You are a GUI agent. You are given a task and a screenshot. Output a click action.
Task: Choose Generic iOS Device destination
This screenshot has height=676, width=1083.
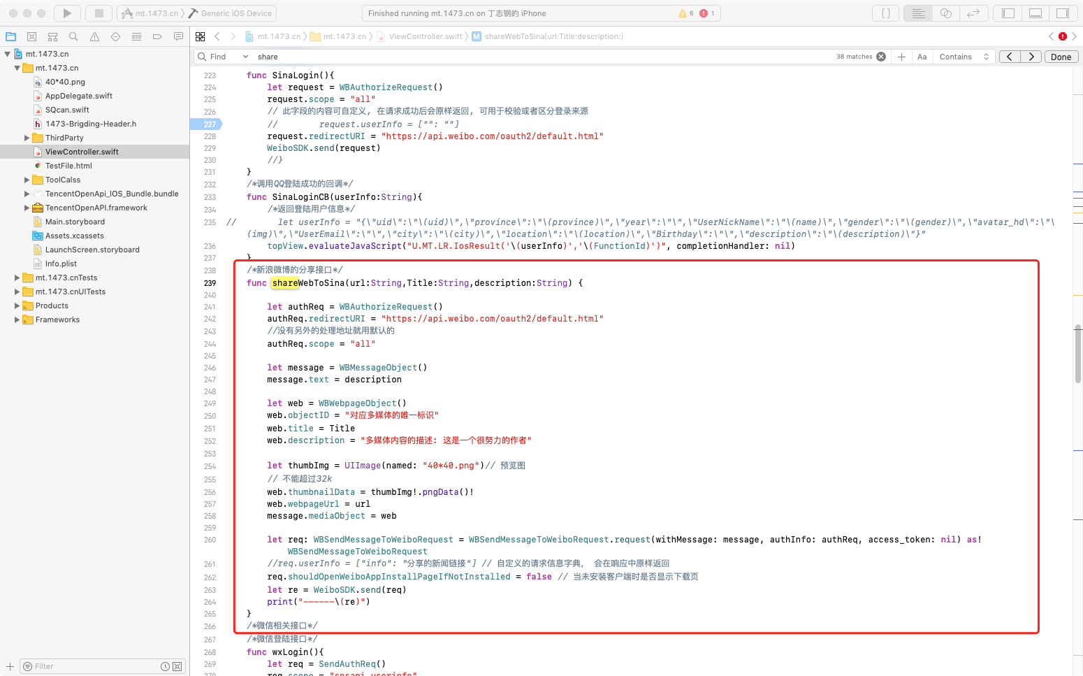click(x=231, y=13)
